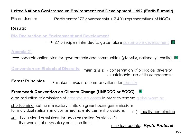Open the Agenda 21 link
Screen dimensions: 185x139
click(22, 51)
